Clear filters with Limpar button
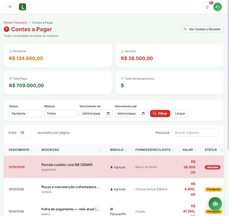 coord(180,113)
